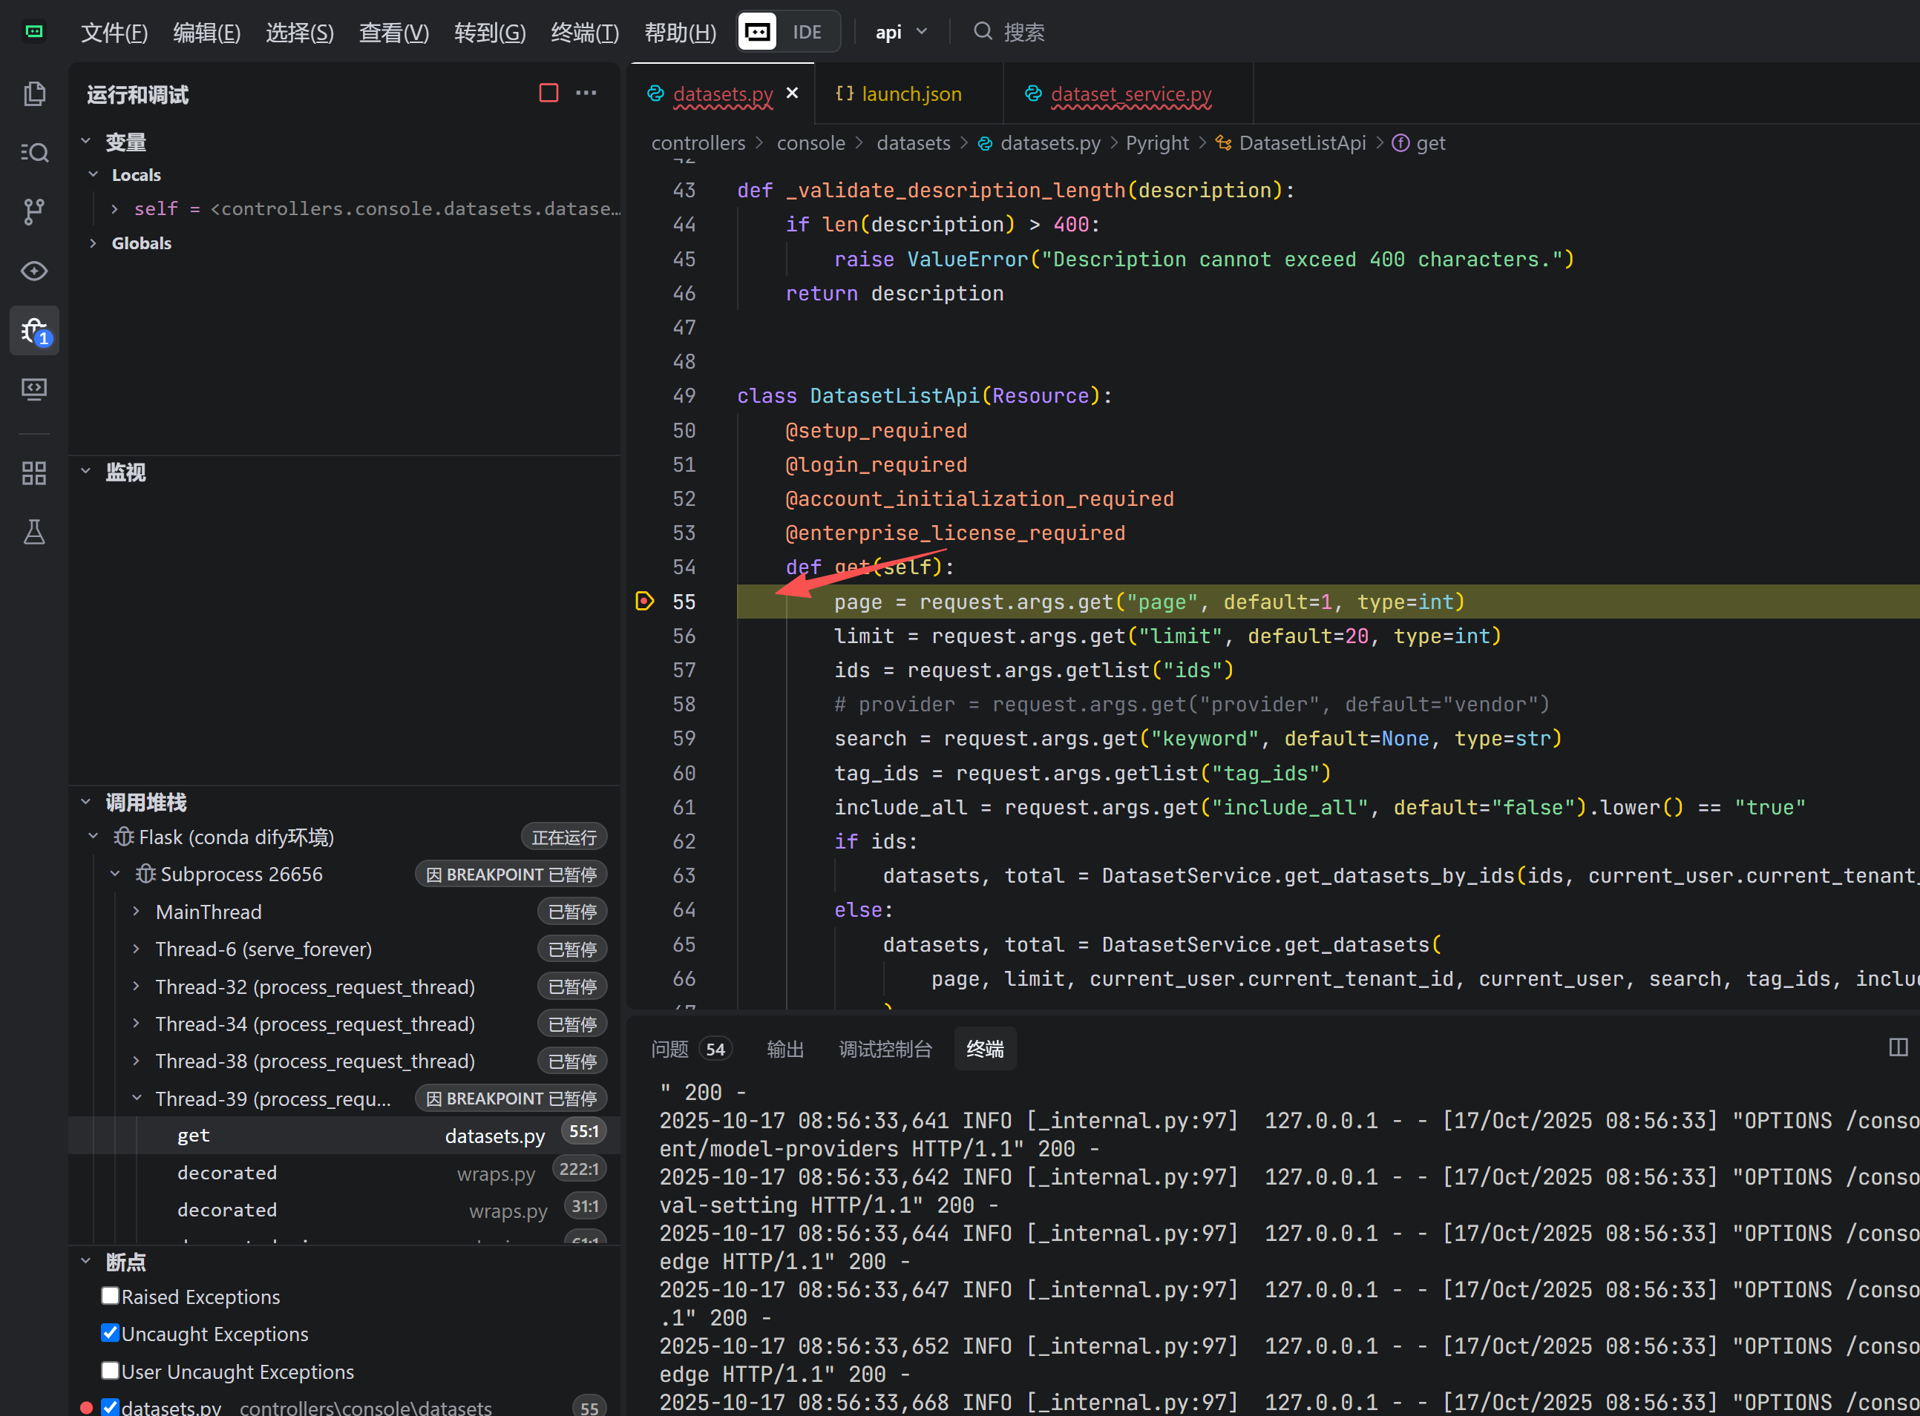Disable Uncaught Exceptions breakpoint checkbox
Viewport: 1920px width, 1416px height.
tap(110, 1333)
